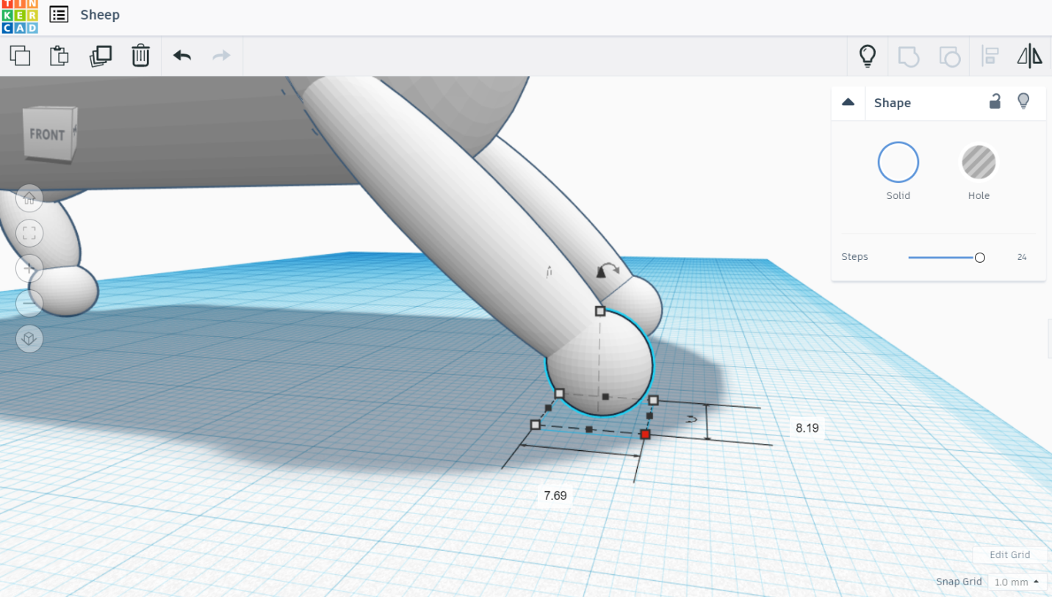Toggle the lock on the Shape panel
1052x597 pixels.
[x=995, y=101]
